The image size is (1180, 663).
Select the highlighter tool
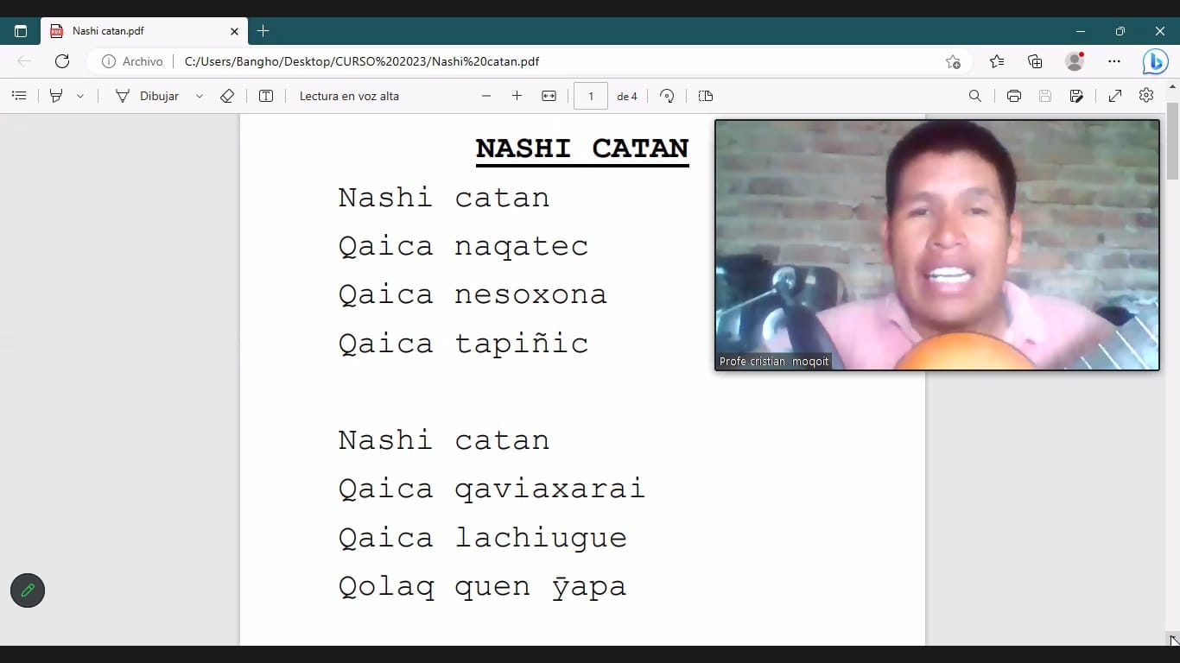point(56,96)
